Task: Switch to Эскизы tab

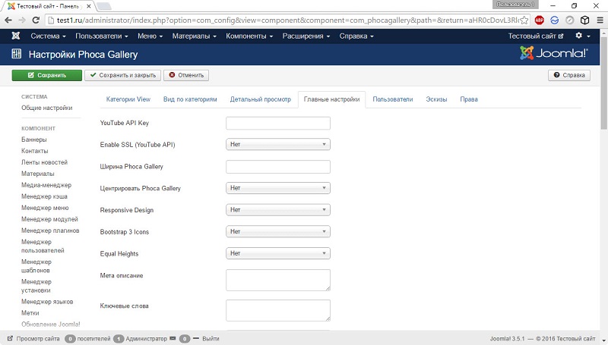Action: [x=436, y=99]
